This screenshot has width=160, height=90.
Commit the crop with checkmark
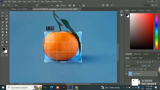[111, 5]
